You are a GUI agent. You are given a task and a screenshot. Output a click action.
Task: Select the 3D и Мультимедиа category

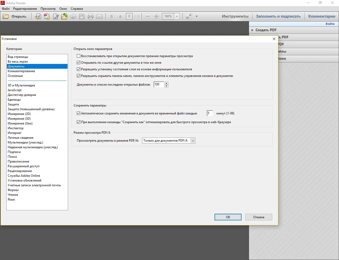coord(37,85)
